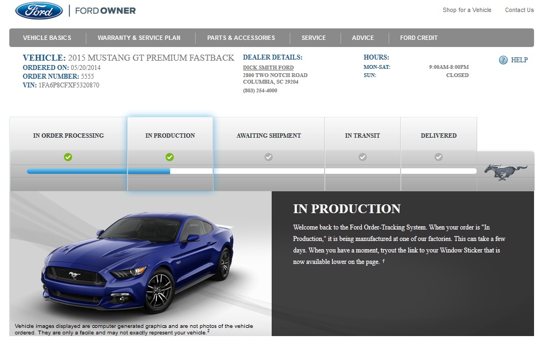Open the Ford Credit menu item

click(419, 38)
